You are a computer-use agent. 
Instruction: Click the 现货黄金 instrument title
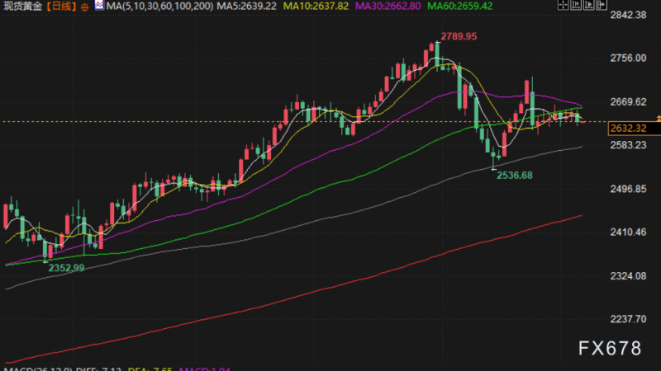tap(23, 7)
